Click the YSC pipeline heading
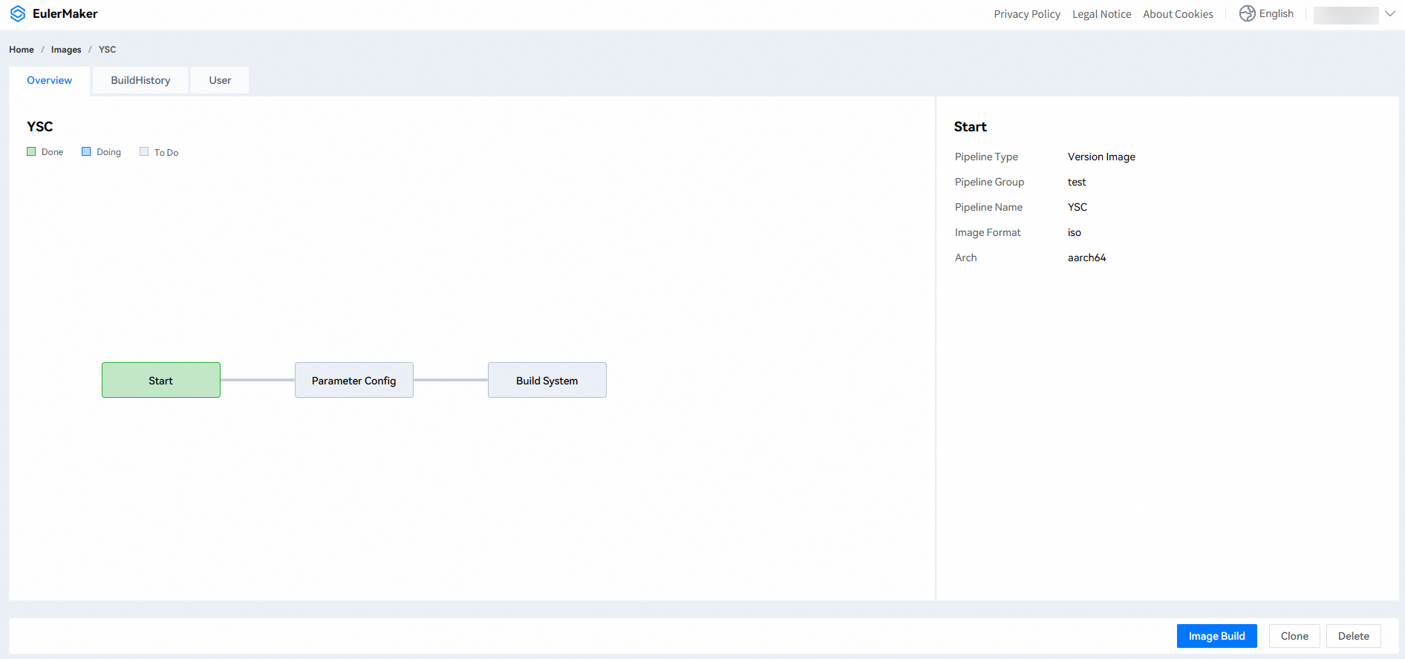Viewport: 1405px width, 659px height. tap(40, 127)
